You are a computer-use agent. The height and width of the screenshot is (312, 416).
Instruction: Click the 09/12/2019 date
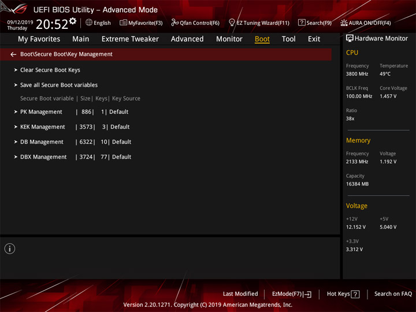tap(20, 22)
